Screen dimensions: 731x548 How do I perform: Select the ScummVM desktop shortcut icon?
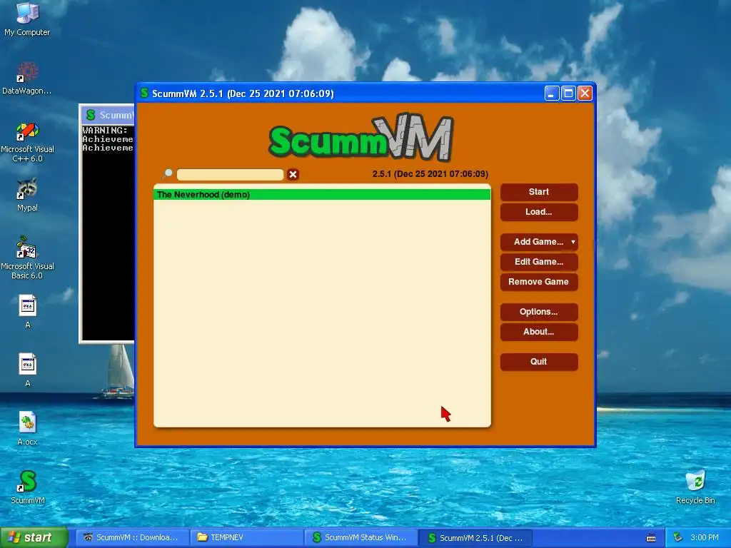pyautogui.click(x=28, y=487)
